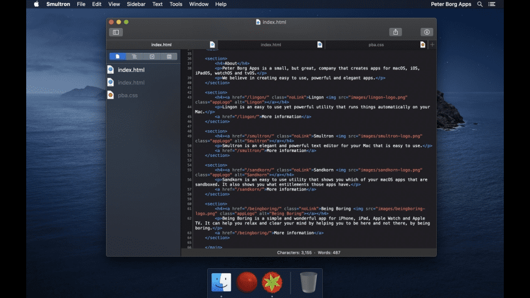Switch to the pba.css tab
This screenshot has width=530, height=298.
(376, 44)
